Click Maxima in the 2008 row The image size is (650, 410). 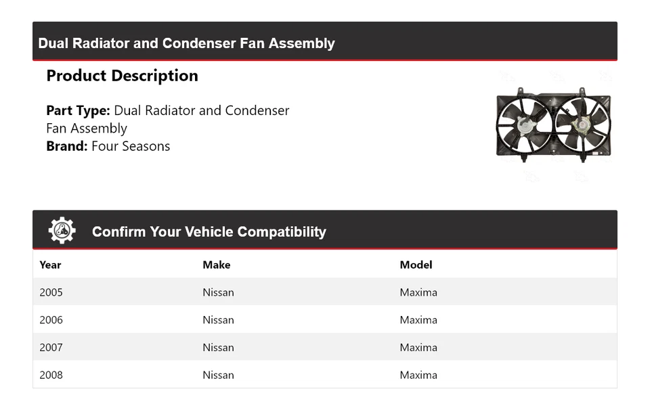point(418,375)
